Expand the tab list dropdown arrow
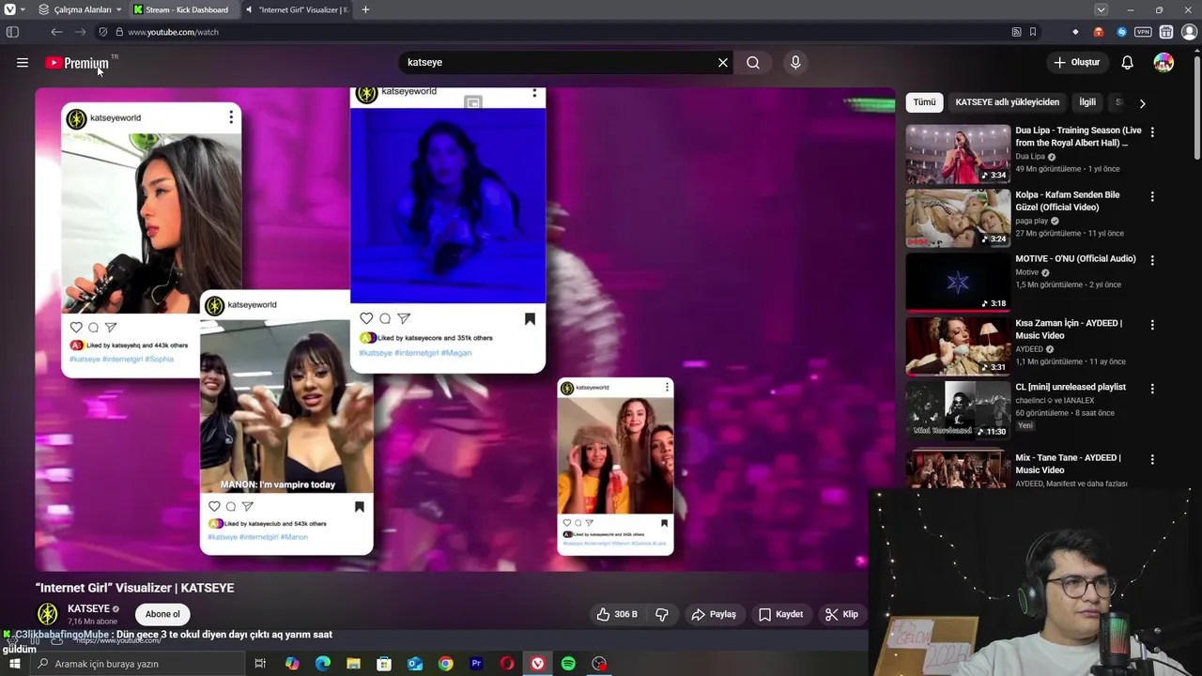This screenshot has height=676, width=1202. point(1101,9)
